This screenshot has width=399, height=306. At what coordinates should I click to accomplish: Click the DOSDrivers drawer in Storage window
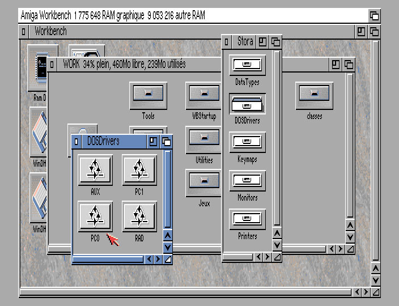pos(247,104)
